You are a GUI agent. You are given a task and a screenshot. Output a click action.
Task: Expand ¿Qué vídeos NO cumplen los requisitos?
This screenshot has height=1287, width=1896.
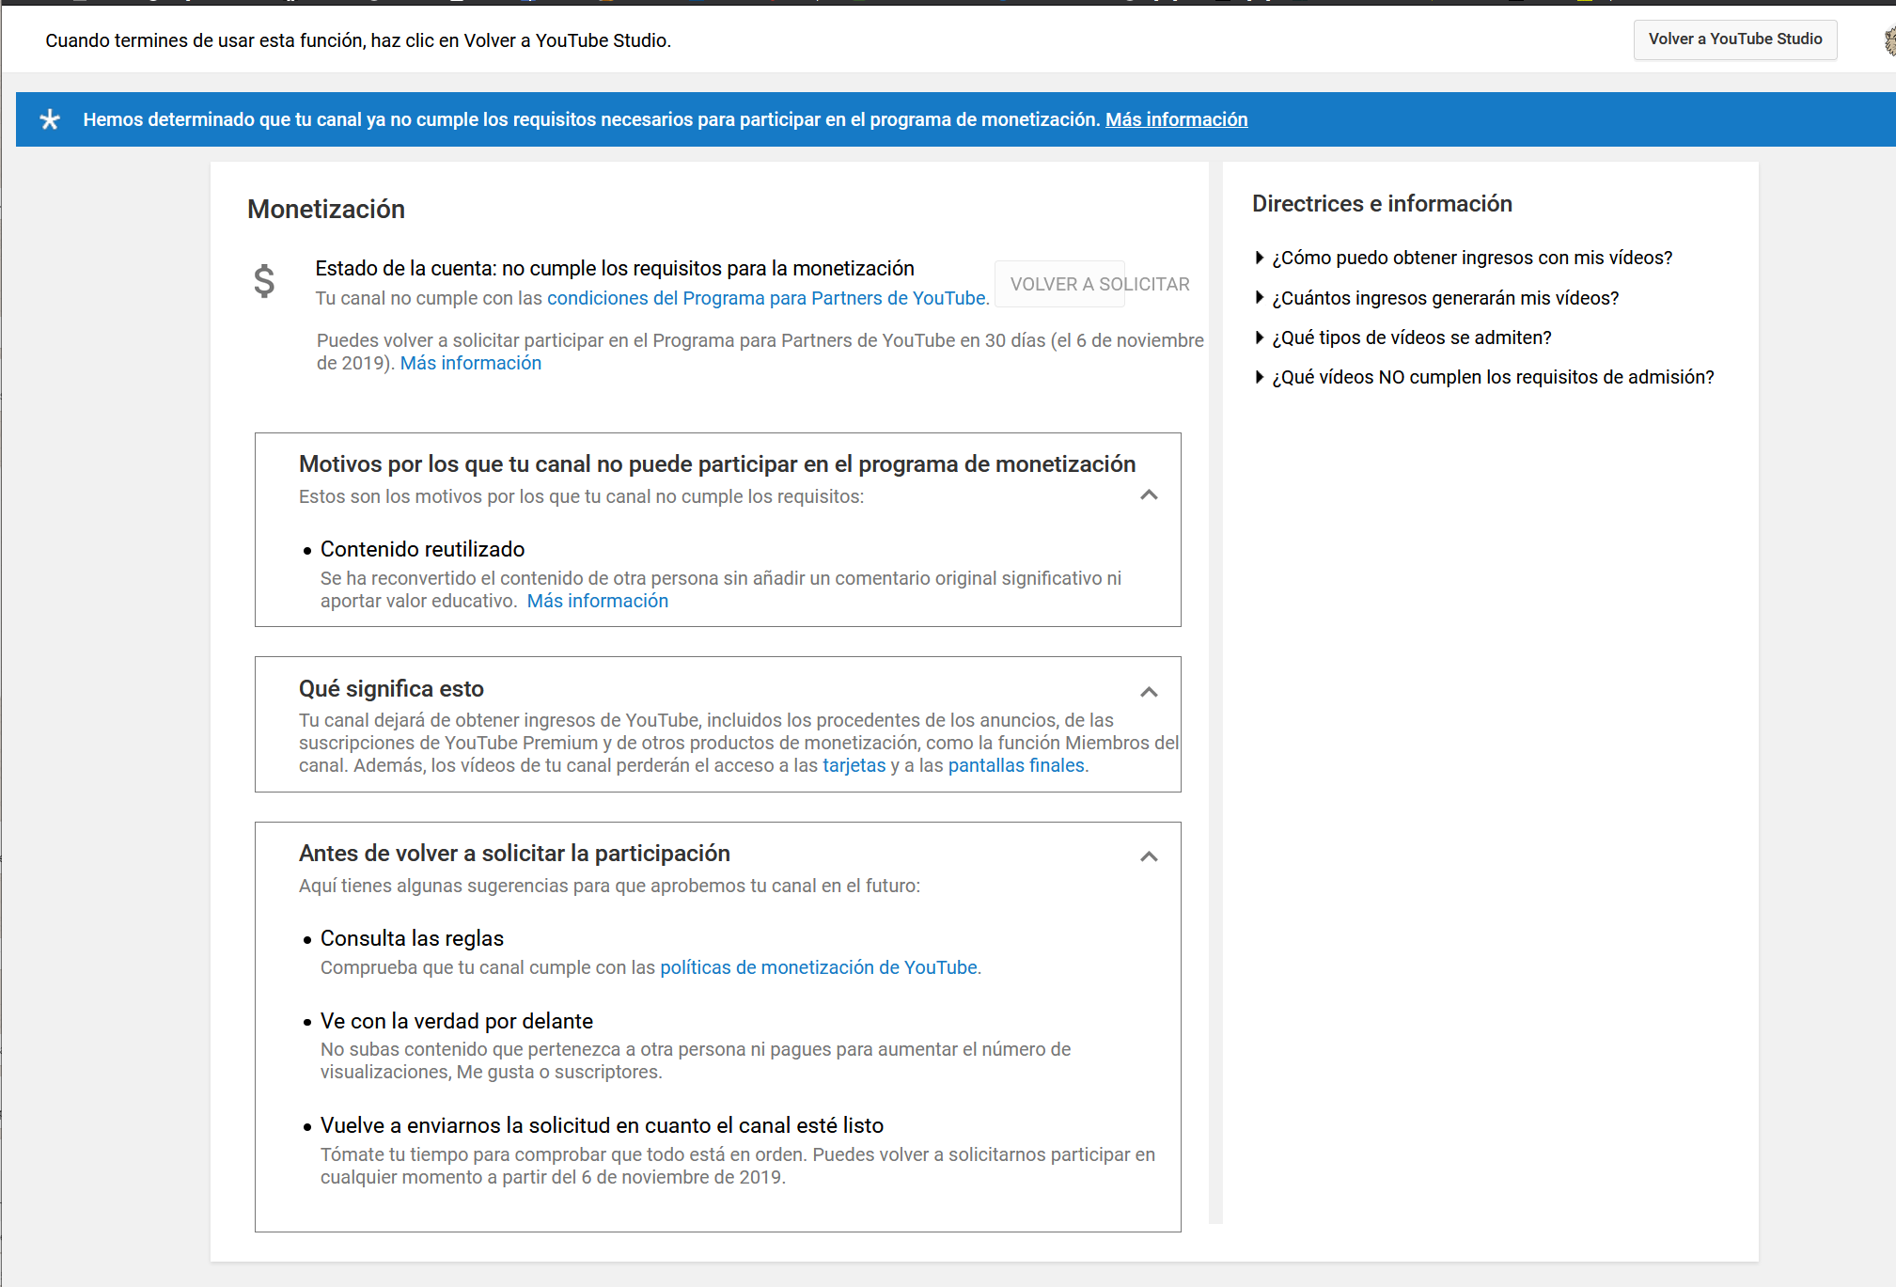pos(1485,377)
